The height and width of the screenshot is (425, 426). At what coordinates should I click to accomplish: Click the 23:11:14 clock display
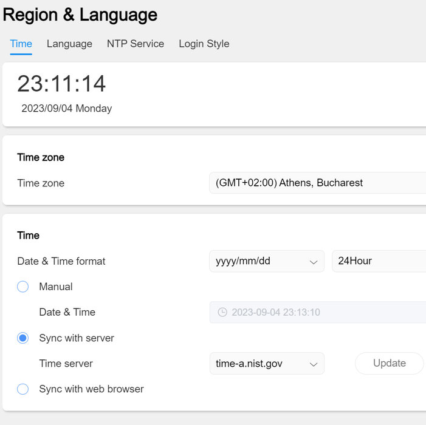pos(61,84)
